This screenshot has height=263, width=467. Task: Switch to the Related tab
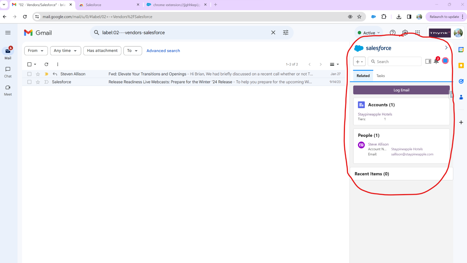pos(363,76)
